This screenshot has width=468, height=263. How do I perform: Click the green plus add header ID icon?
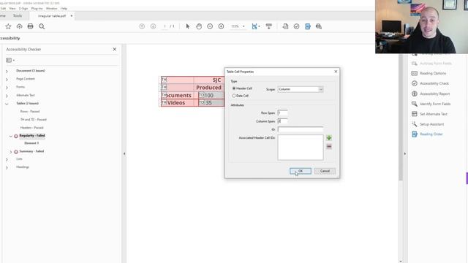tap(329, 138)
